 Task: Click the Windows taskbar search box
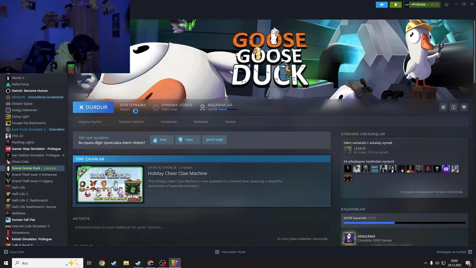(x=48, y=263)
